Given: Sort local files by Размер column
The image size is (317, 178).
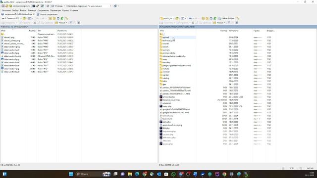Looking at the screenshot, I should point(32,31).
